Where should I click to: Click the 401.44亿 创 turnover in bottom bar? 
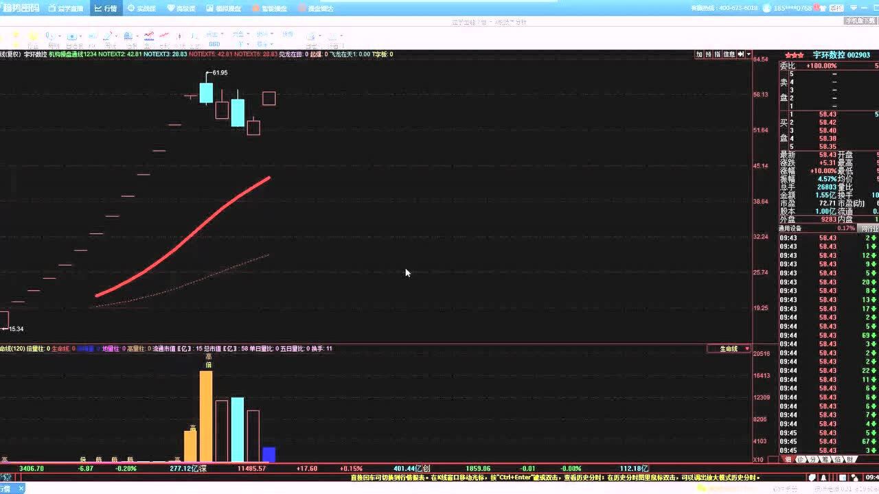411,469
